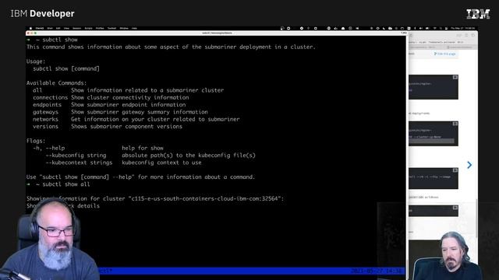
Task: Copy the topmost code block in browser
Action: [455, 78]
